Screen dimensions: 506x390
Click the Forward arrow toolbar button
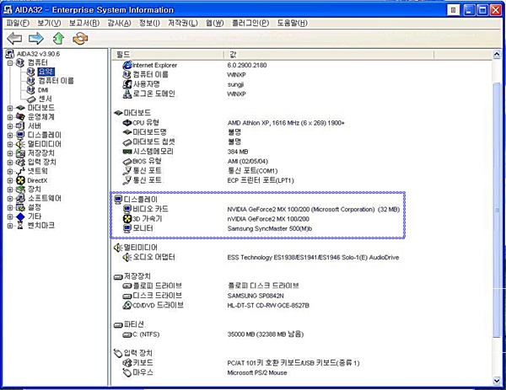pyautogui.click(x=36, y=39)
